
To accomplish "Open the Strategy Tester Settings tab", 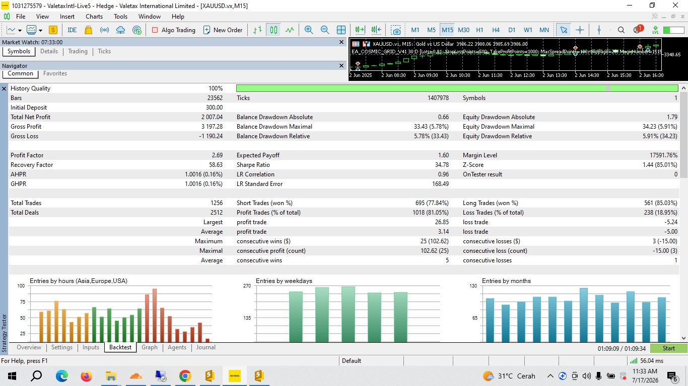I will [62, 347].
